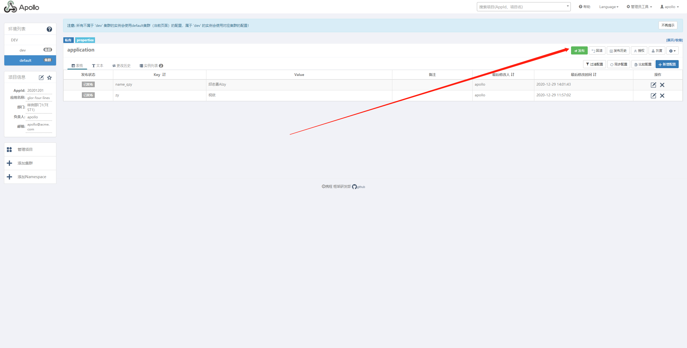Screen dimensions: 687x348
Task: Open the change history tab
Action: click(122, 65)
